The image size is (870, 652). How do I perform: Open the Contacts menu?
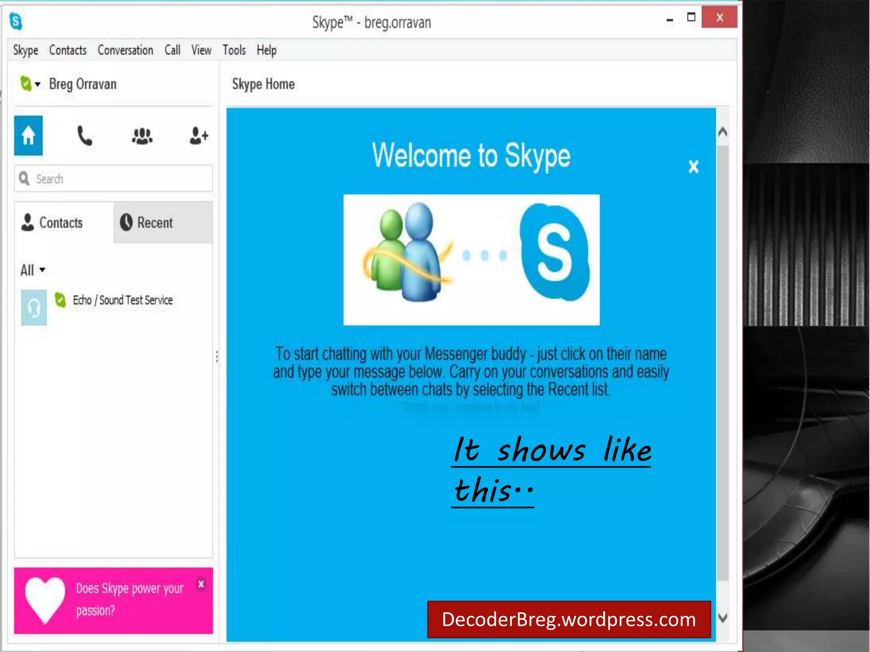point(68,50)
